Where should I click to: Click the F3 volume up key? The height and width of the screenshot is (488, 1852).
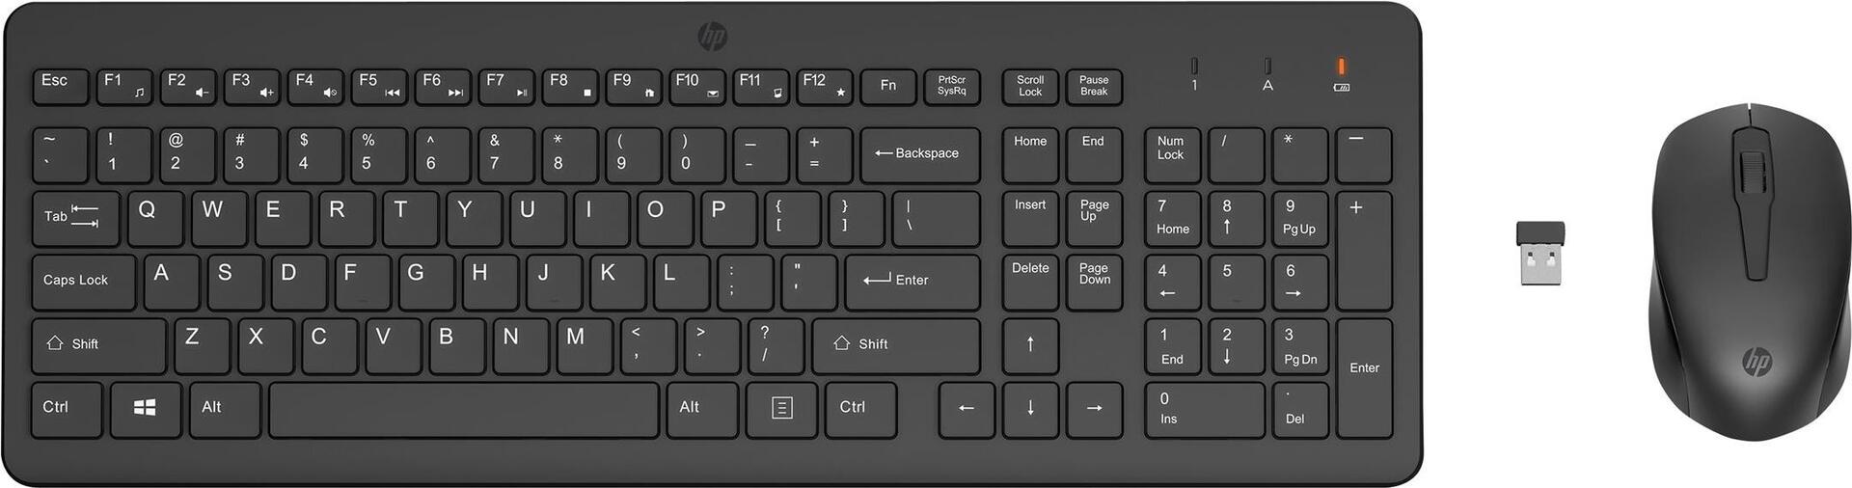tap(252, 86)
